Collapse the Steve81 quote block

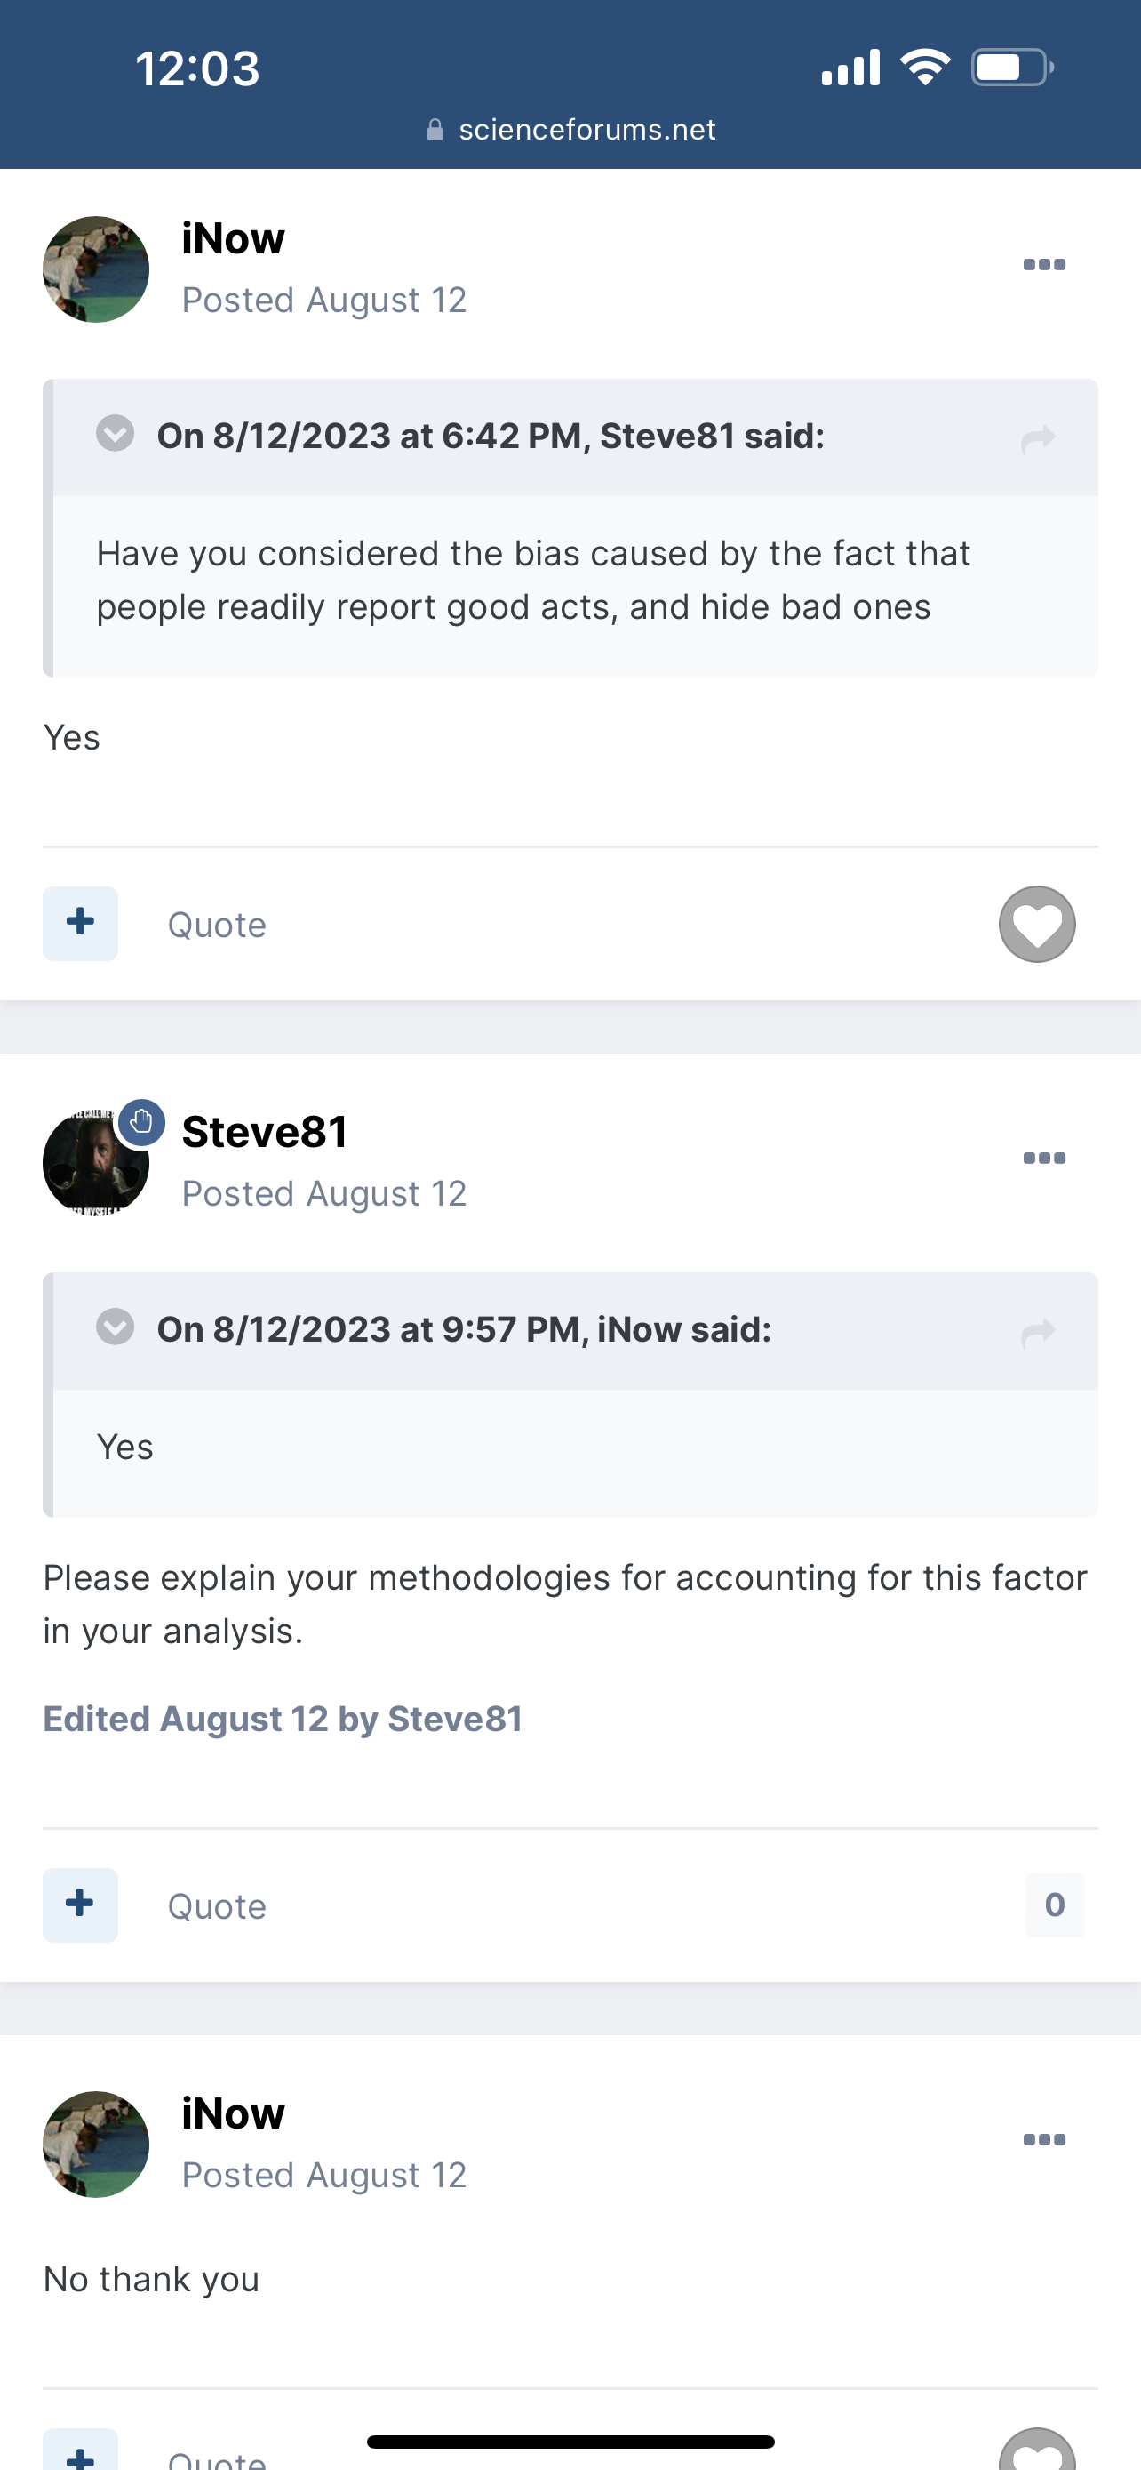click(x=115, y=433)
